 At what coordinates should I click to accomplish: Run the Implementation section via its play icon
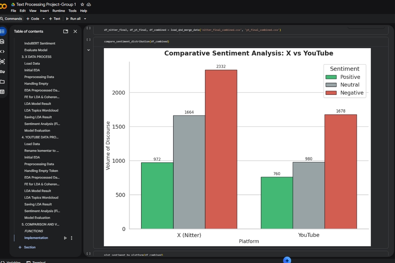point(65,238)
